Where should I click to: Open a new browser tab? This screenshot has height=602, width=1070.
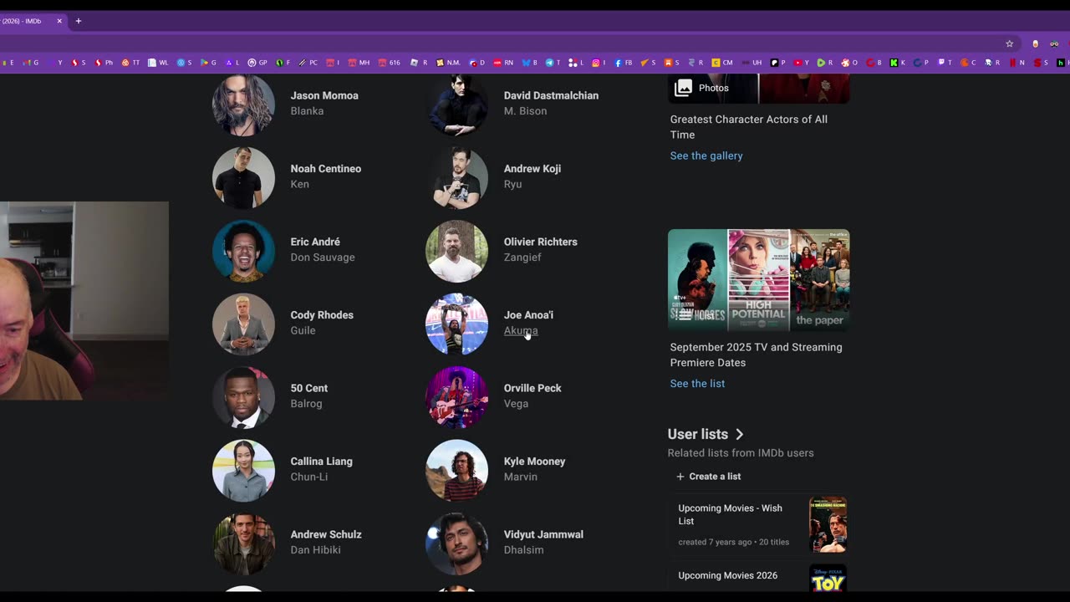[78, 21]
